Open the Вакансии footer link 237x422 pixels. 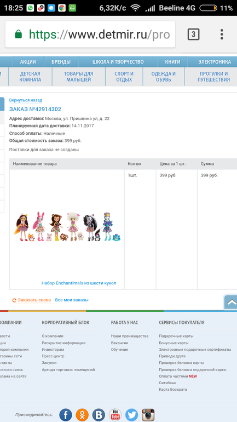point(119,343)
